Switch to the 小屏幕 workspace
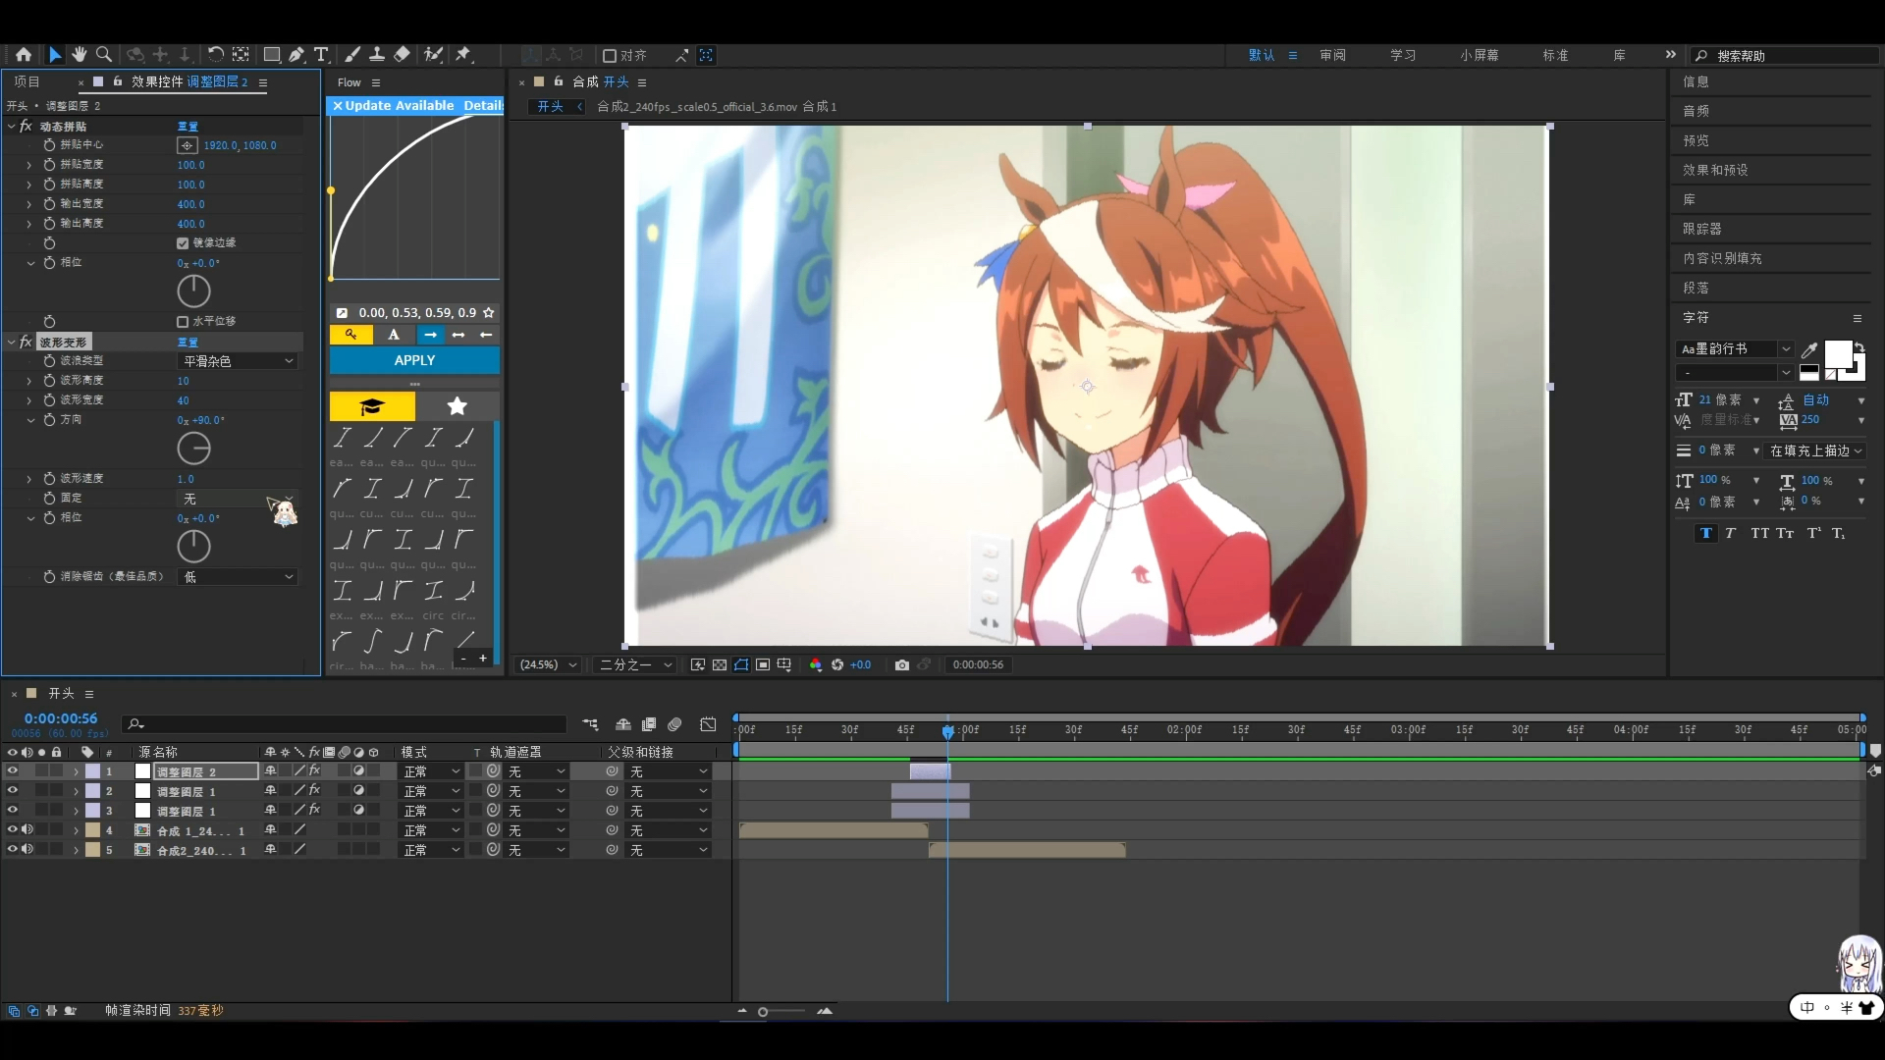 (x=1479, y=55)
